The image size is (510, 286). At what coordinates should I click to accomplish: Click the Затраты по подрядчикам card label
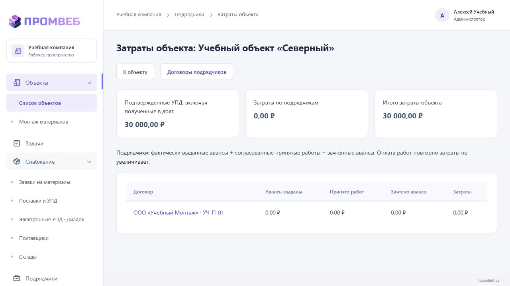tap(286, 102)
